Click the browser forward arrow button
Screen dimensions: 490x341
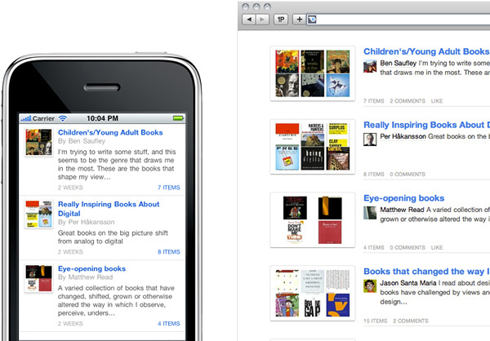click(x=262, y=20)
